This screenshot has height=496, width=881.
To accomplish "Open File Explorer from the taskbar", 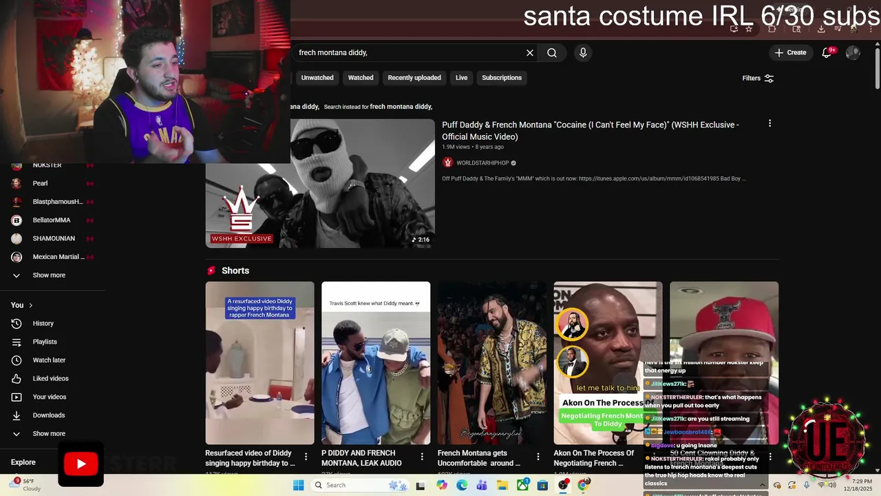I will [502, 485].
